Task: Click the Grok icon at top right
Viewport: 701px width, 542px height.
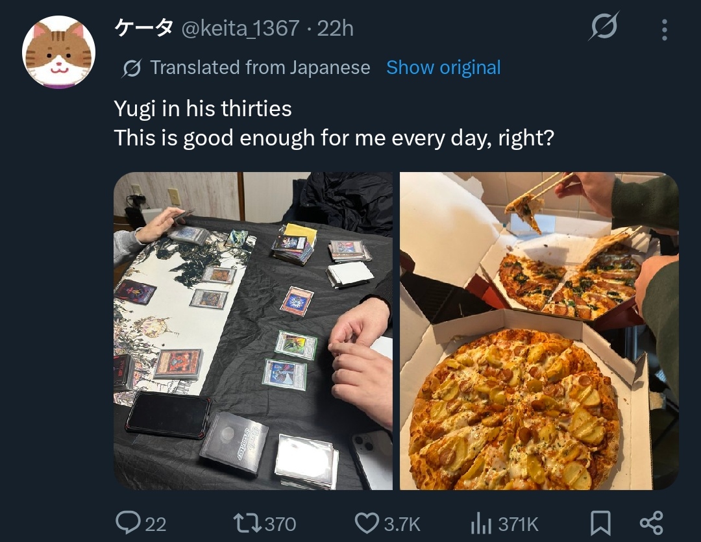Action: click(604, 27)
